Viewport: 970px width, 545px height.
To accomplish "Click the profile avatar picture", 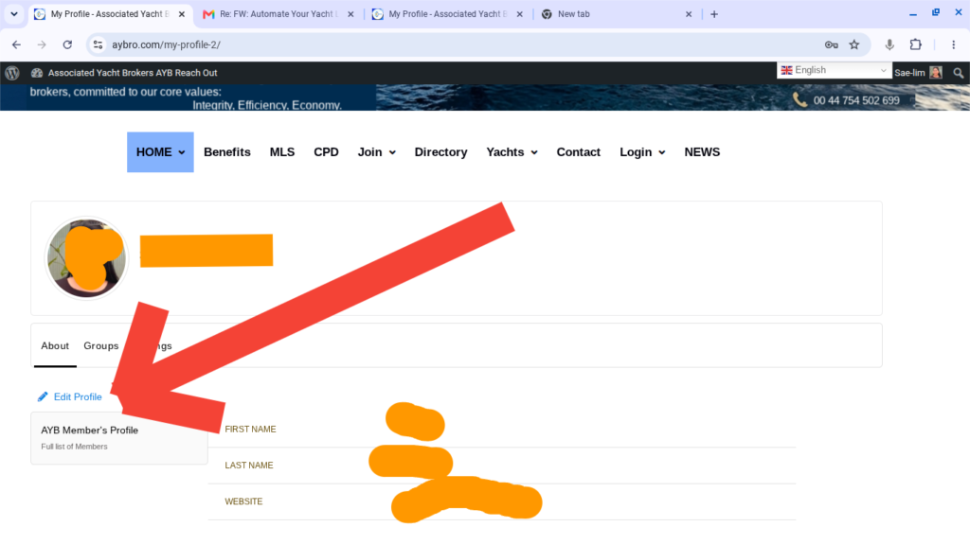I will tap(86, 257).
